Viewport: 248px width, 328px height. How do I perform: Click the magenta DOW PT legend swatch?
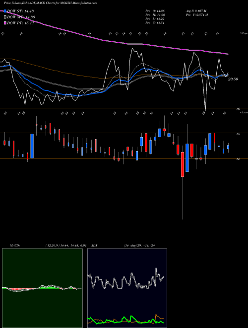pyautogui.click(x=5, y=23)
